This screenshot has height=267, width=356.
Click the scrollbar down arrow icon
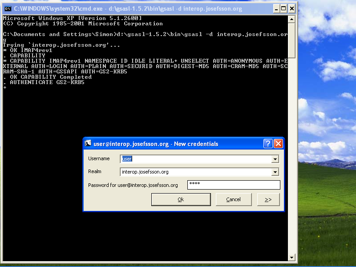point(292,257)
